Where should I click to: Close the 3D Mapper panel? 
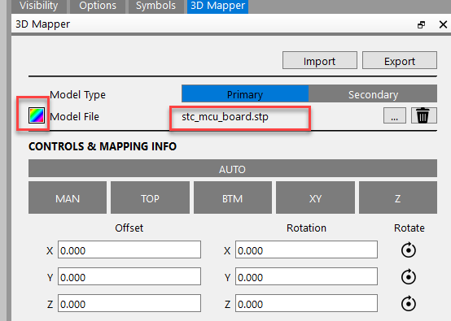pyautogui.click(x=443, y=24)
